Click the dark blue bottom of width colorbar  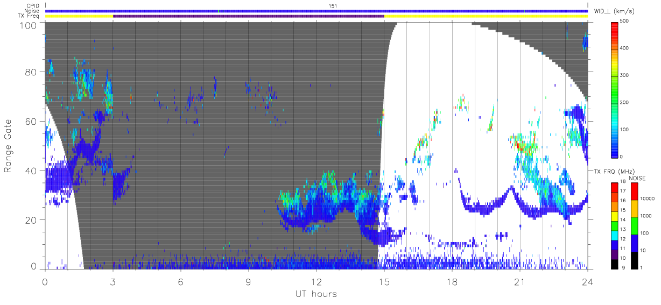(615, 153)
